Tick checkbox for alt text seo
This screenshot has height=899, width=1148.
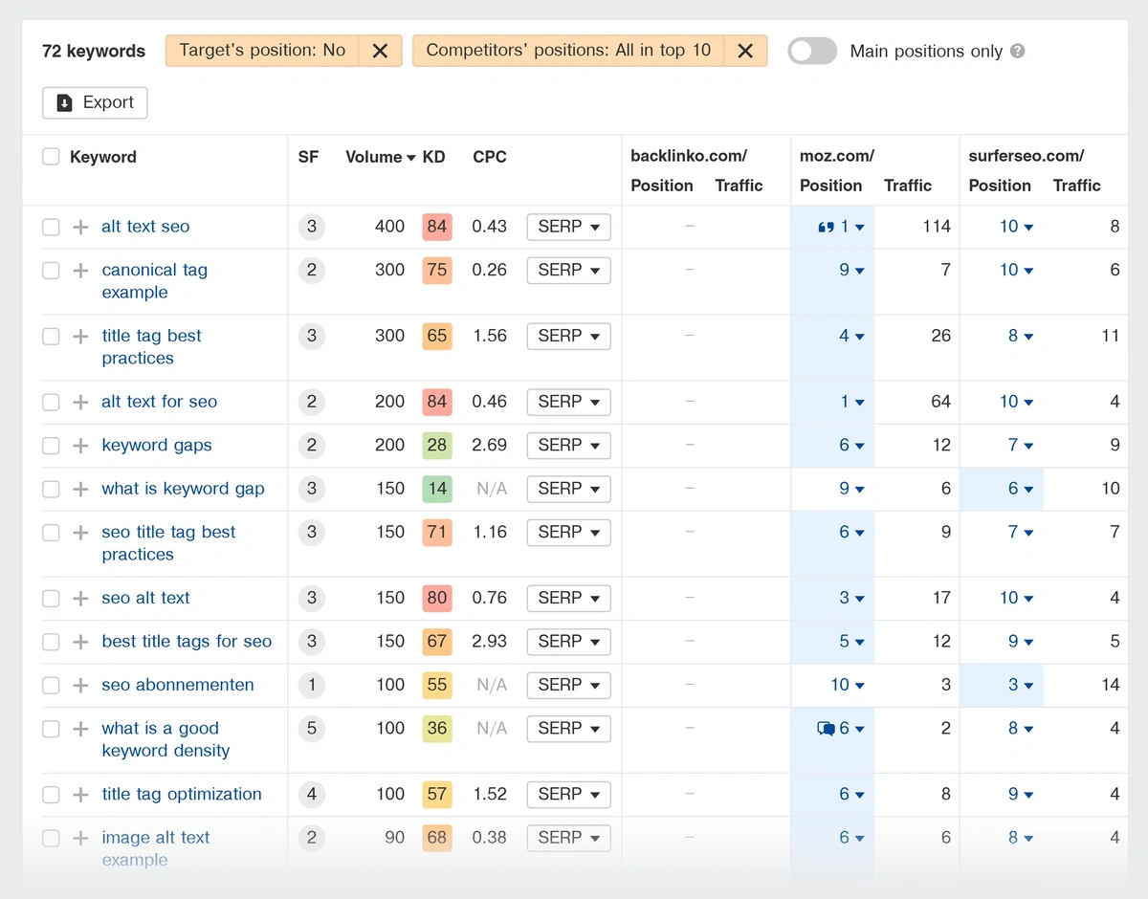point(51,227)
